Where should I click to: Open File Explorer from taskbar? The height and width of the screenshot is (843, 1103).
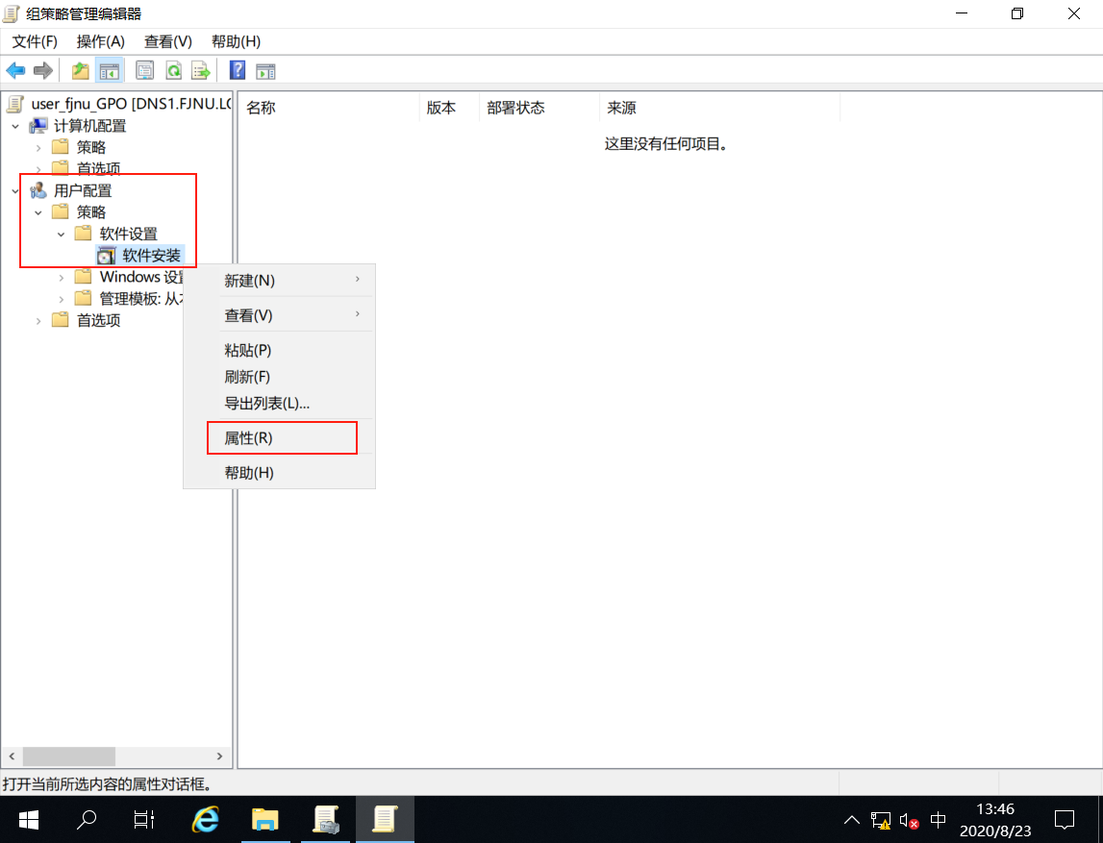coord(265,820)
